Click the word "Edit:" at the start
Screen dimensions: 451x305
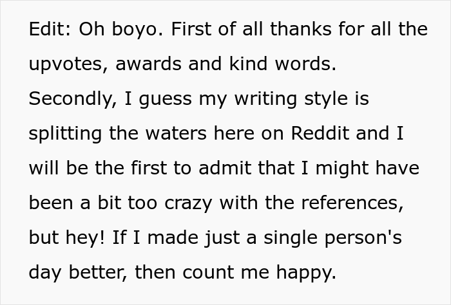coord(50,29)
